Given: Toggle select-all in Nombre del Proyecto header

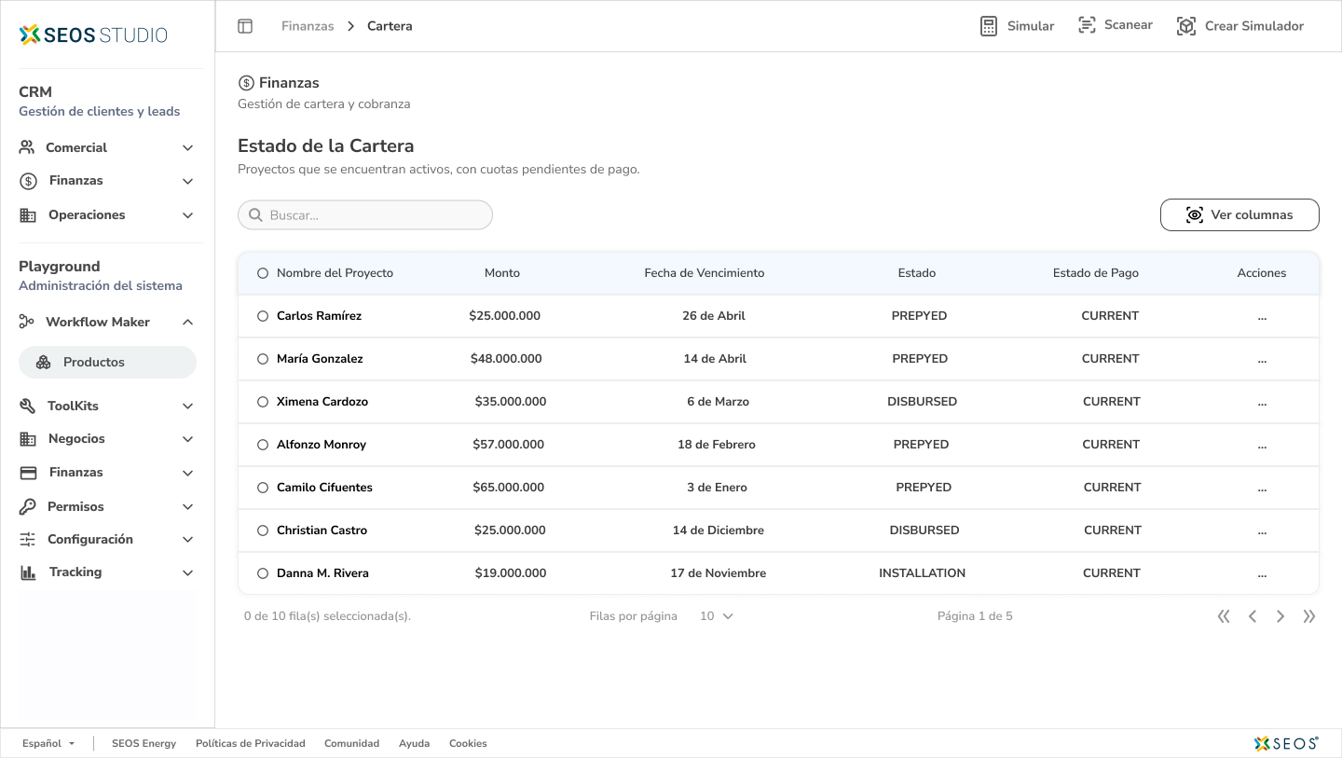Looking at the screenshot, I should (263, 273).
